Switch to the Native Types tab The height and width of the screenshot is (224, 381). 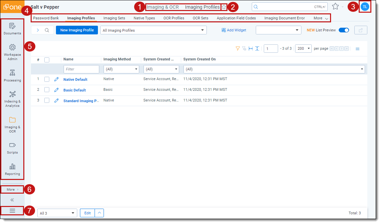[144, 18]
